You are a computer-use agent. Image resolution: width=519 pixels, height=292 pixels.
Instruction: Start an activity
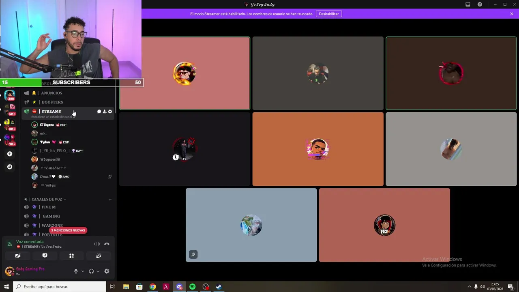tap(71, 255)
